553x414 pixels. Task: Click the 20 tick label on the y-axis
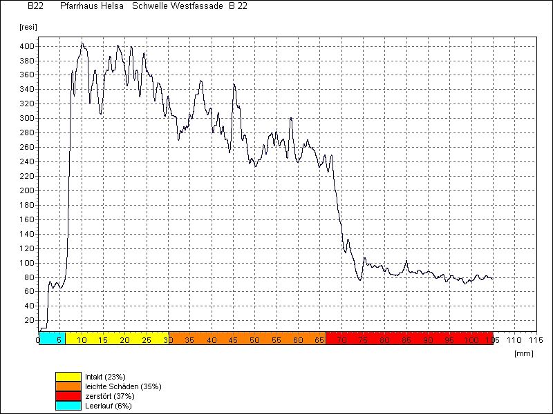pos(29,320)
